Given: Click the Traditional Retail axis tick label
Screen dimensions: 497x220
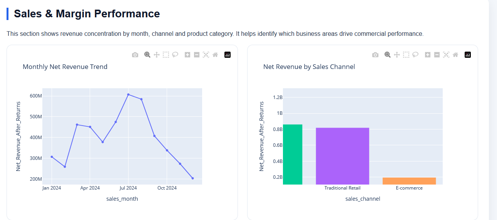Looking at the screenshot, I should pyautogui.click(x=343, y=188).
